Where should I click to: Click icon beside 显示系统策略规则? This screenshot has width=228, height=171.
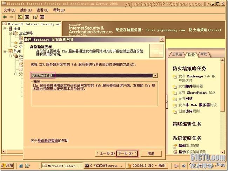click(175, 152)
